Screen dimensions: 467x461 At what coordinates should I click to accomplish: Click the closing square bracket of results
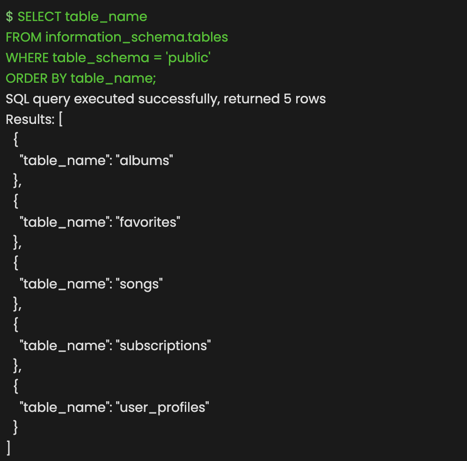(8, 448)
